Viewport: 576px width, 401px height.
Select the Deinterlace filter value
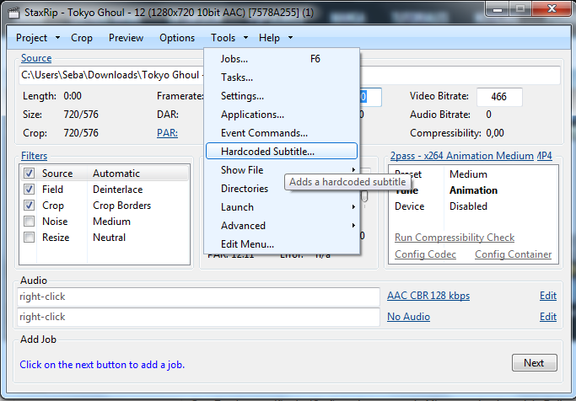point(117,190)
